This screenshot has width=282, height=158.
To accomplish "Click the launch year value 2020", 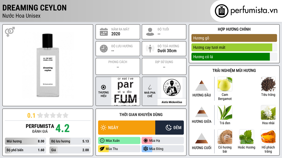I will point(116,34).
